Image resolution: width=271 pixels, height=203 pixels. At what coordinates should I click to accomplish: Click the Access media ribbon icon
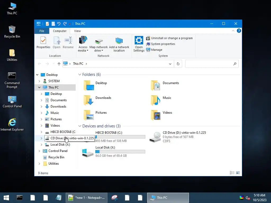click(83, 44)
